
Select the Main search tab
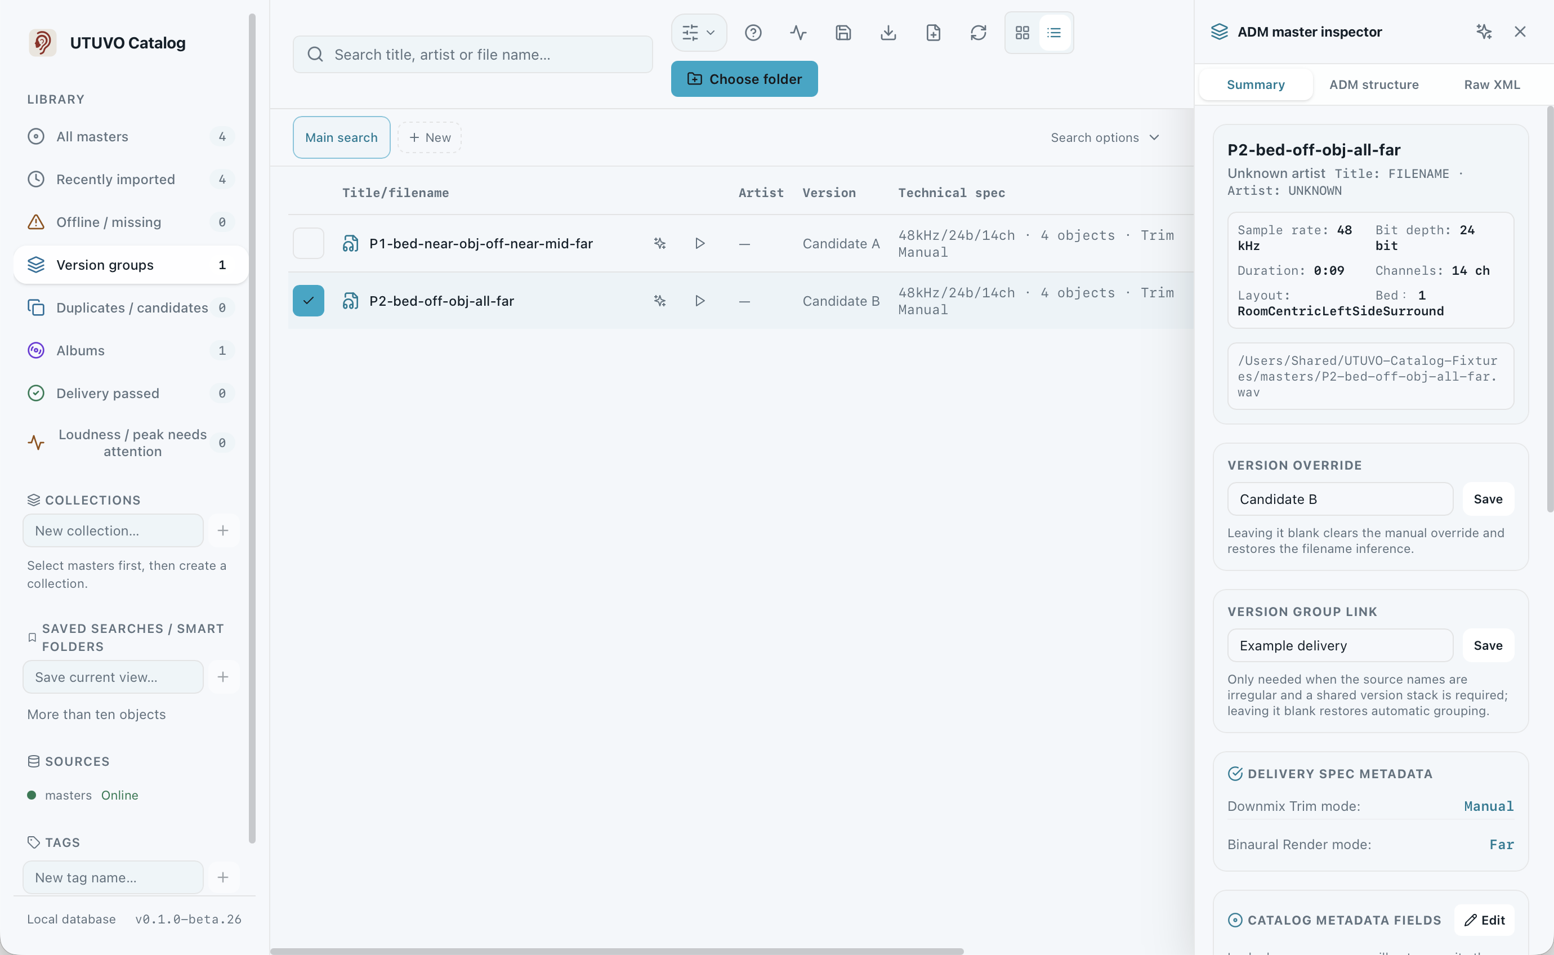click(x=341, y=138)
